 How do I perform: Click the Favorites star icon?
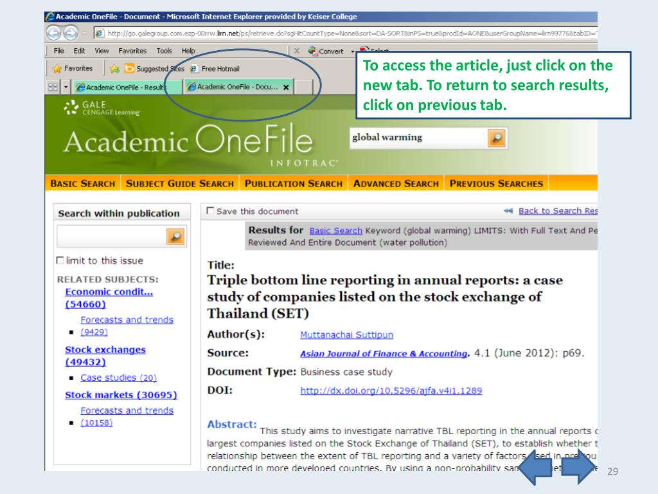[x=57, y=68]
